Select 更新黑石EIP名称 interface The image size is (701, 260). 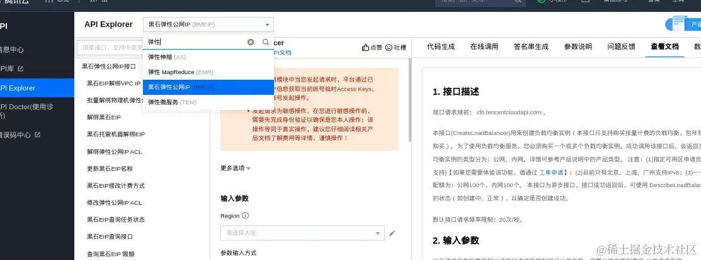pos(110,168)
